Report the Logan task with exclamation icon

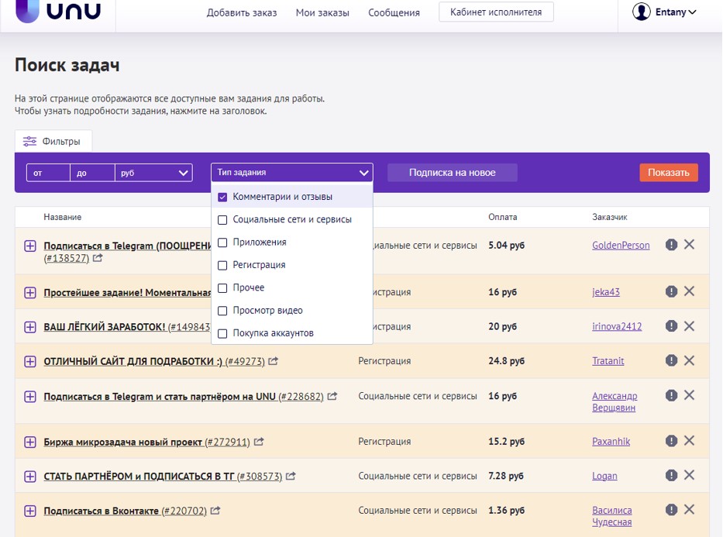(671, 475)
